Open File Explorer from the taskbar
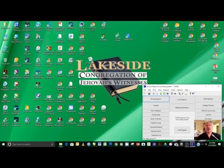The width and height of the screenshot is (224, 168). coord(61,144)
